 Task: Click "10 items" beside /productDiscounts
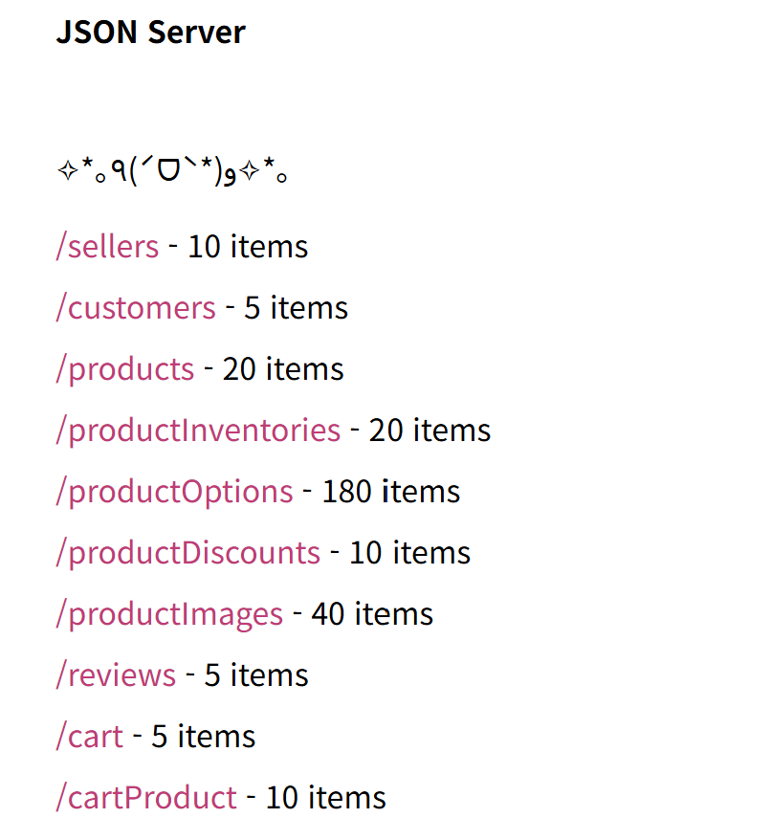click(409, 553)
